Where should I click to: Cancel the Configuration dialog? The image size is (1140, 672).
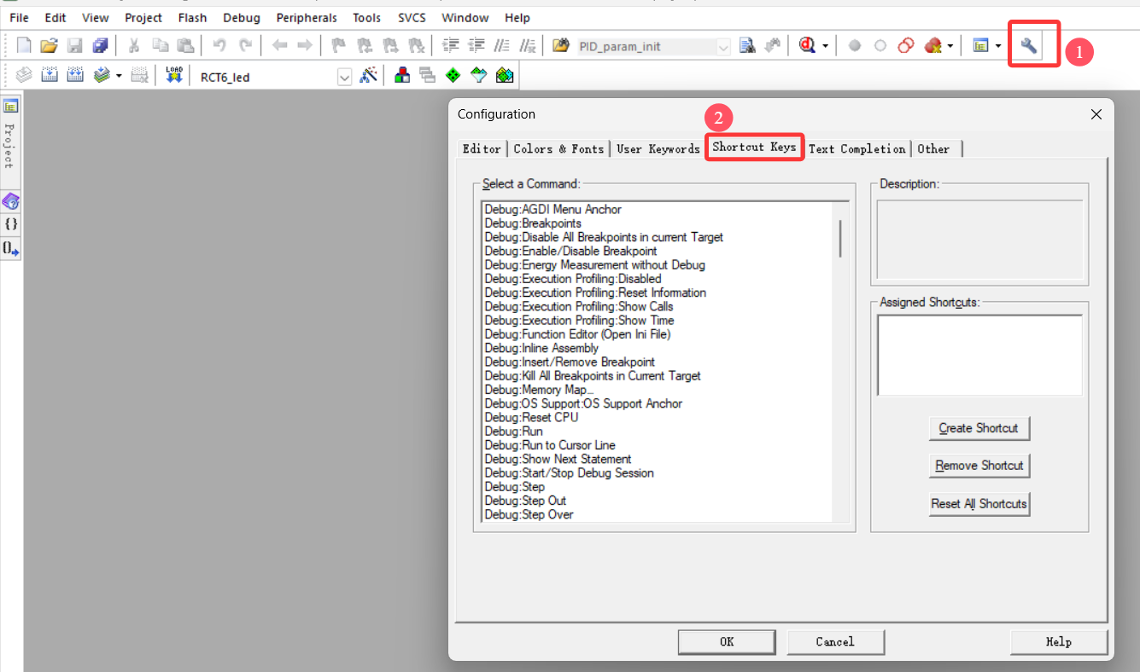[835, 641]
